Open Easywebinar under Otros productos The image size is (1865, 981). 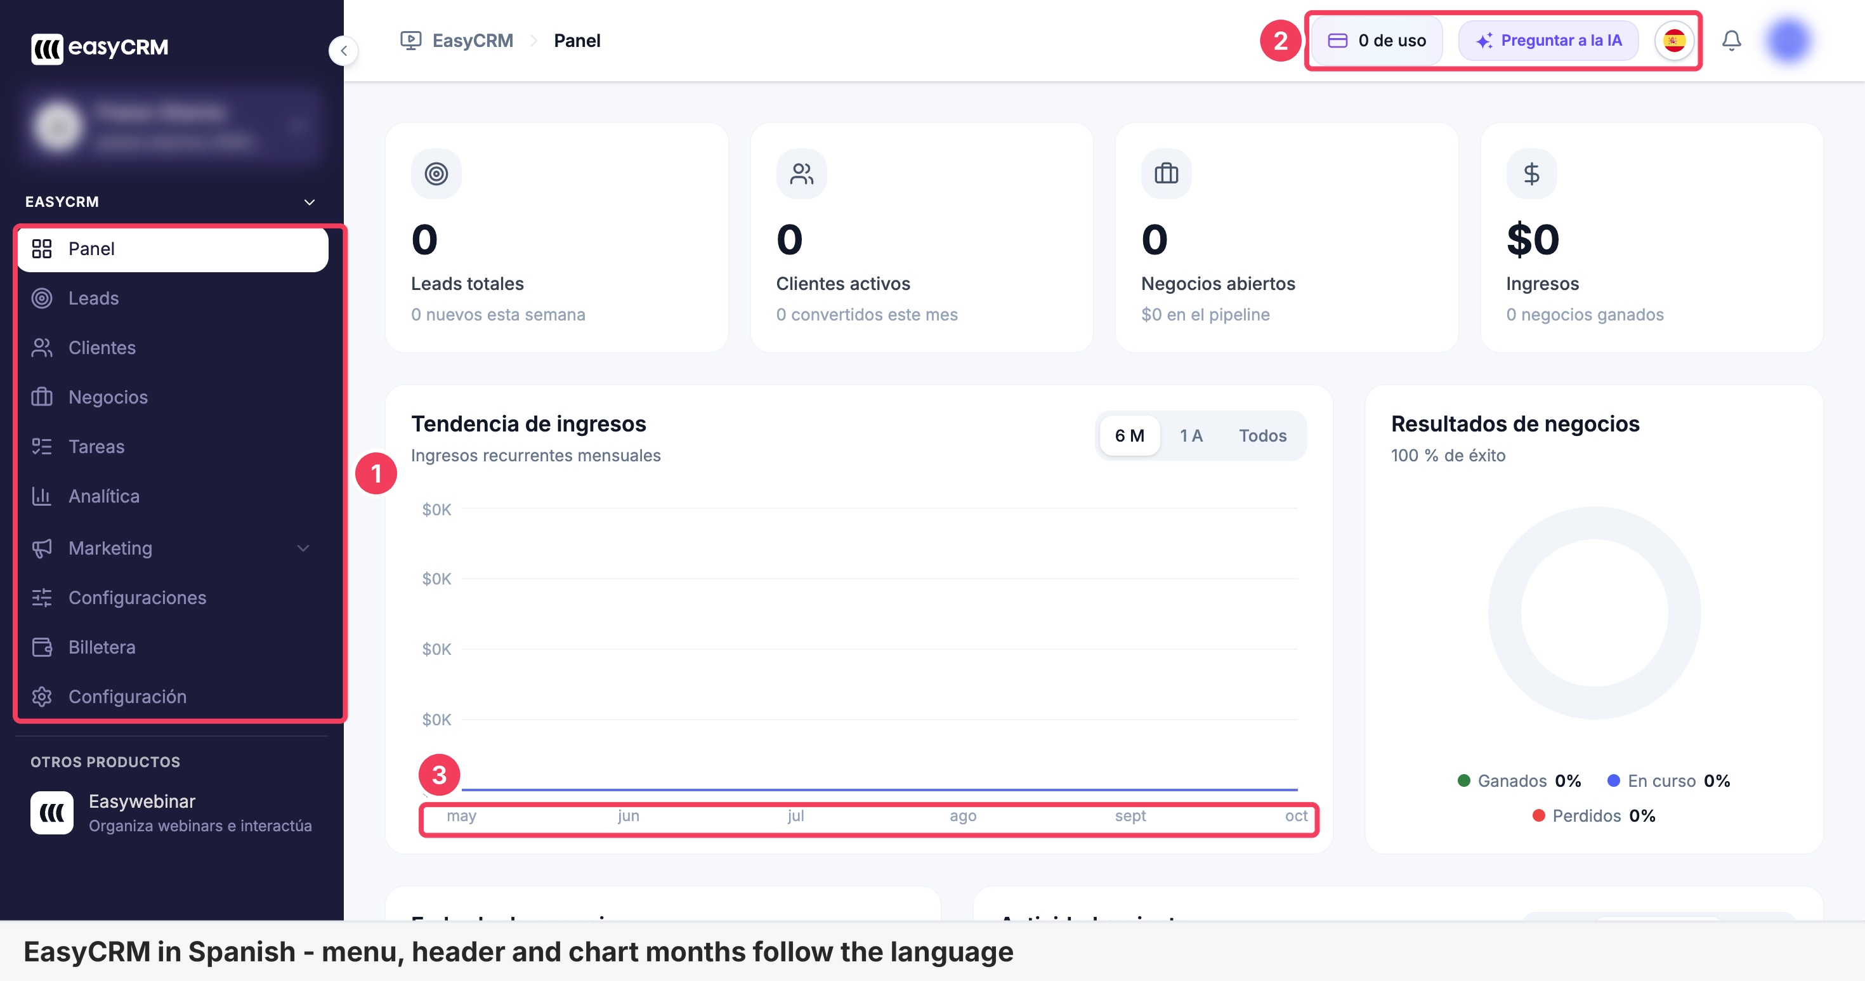tap(173, 812)
